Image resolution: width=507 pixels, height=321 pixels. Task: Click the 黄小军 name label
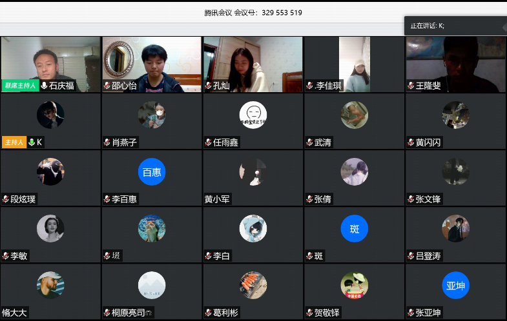tap(217, 199)
